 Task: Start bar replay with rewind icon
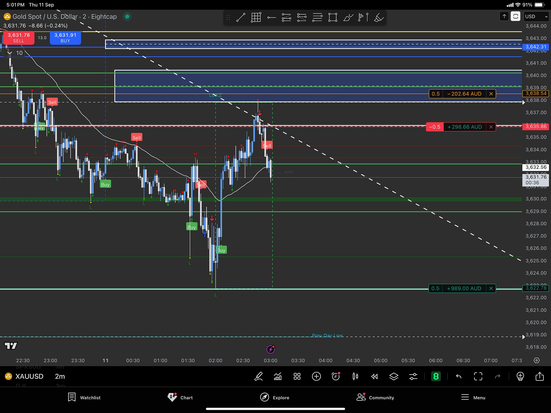(374, 376)
